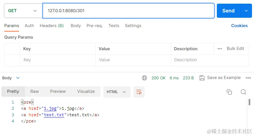The height and width of the screenshot is (136, 254).
Task: Open the three-dots column options
Action: [x=220, y=49]
